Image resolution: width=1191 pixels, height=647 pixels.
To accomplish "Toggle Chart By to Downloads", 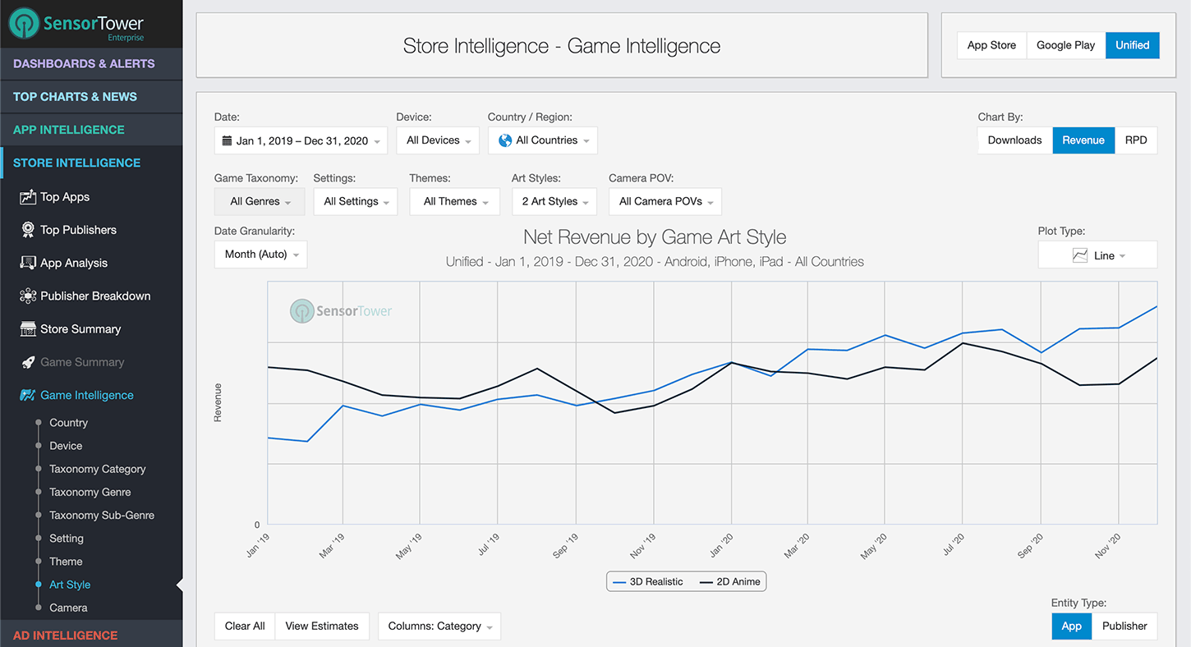I will pyautogui.click(x=1014, y=140).
